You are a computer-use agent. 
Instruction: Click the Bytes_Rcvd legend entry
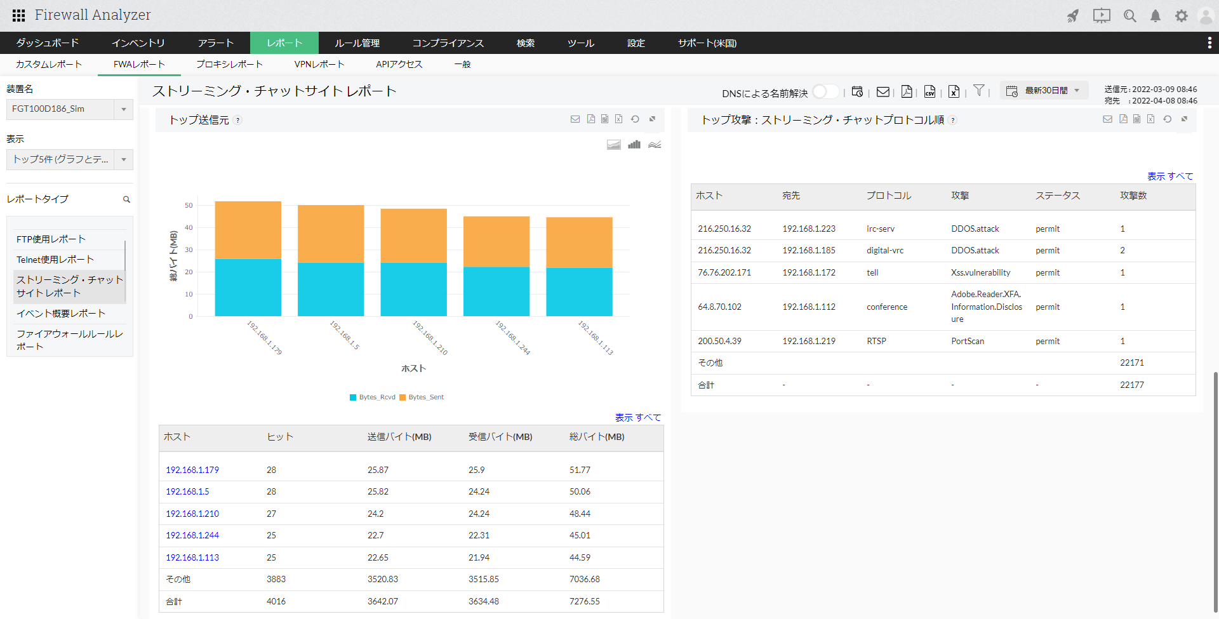point(373,397)
